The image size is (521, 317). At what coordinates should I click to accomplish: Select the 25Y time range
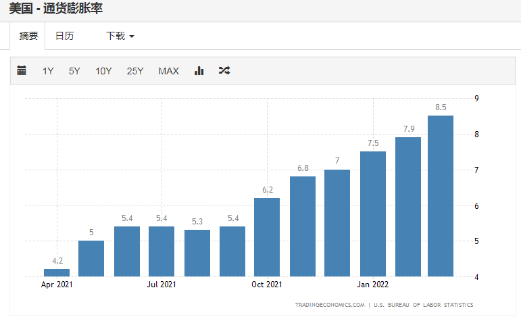point(135,71)
